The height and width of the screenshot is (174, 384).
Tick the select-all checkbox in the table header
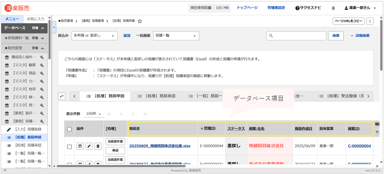[x=69, y=129]
